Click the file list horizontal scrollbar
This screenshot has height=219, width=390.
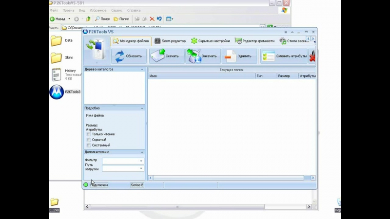[x=228, y=178]
